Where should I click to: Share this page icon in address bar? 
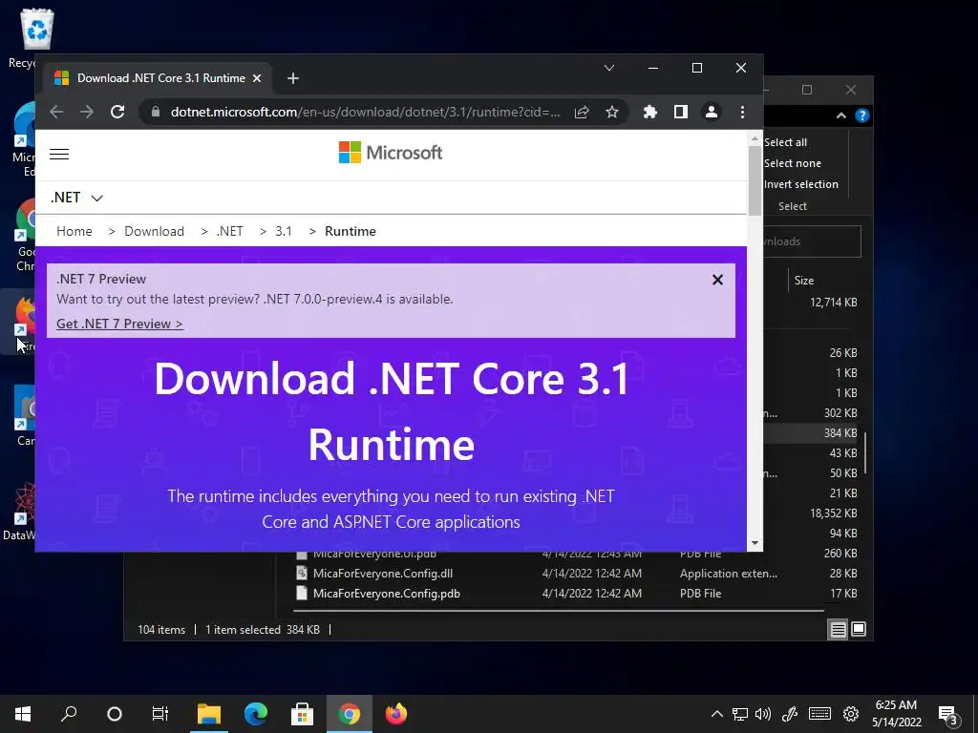coord(582,113)
